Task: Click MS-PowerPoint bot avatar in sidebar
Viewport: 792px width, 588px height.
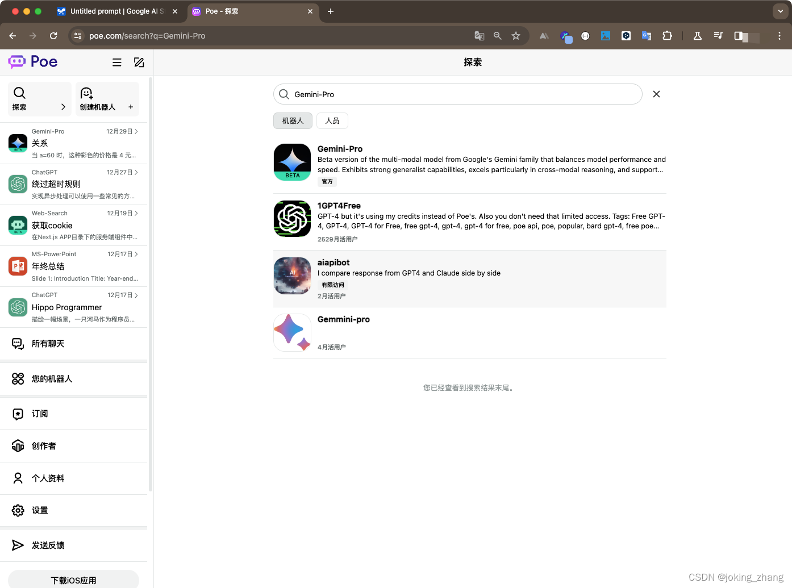Action: (x=18, y=266)
